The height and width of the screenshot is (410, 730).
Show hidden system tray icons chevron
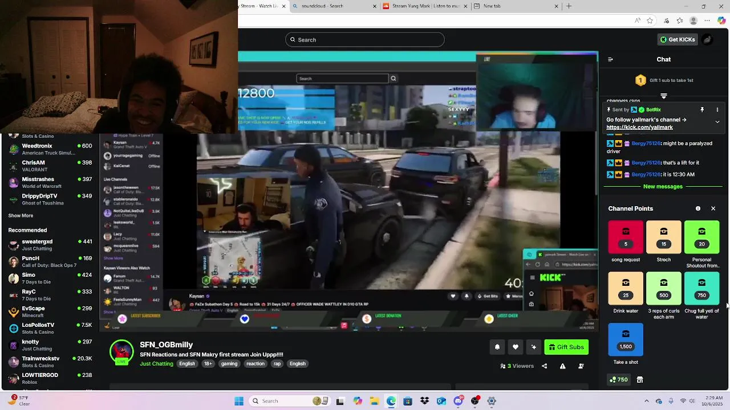[646, 401]
